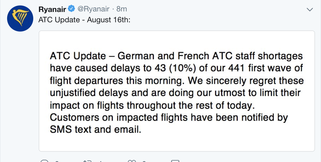
Task: Click the retweet count beside the arrows
Action: click(x=100, y=161)
